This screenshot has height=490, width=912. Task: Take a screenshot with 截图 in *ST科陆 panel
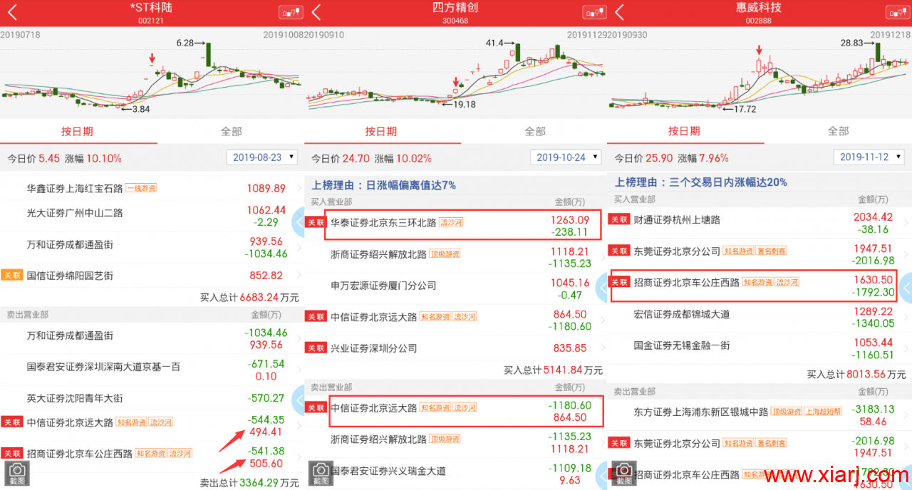pos(17,474)
